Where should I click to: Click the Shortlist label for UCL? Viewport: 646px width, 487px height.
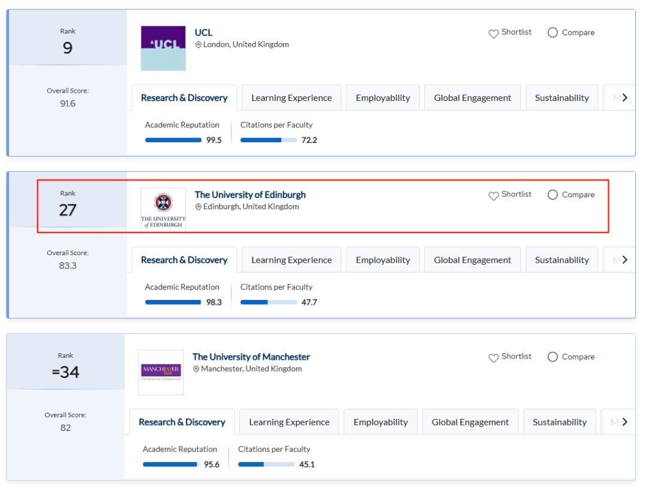tap(516, 32)
